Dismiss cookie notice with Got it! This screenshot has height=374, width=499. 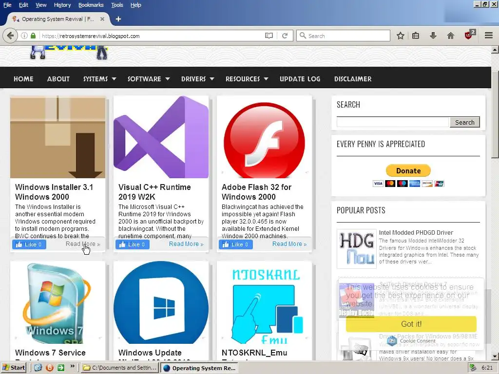point(411,324)
